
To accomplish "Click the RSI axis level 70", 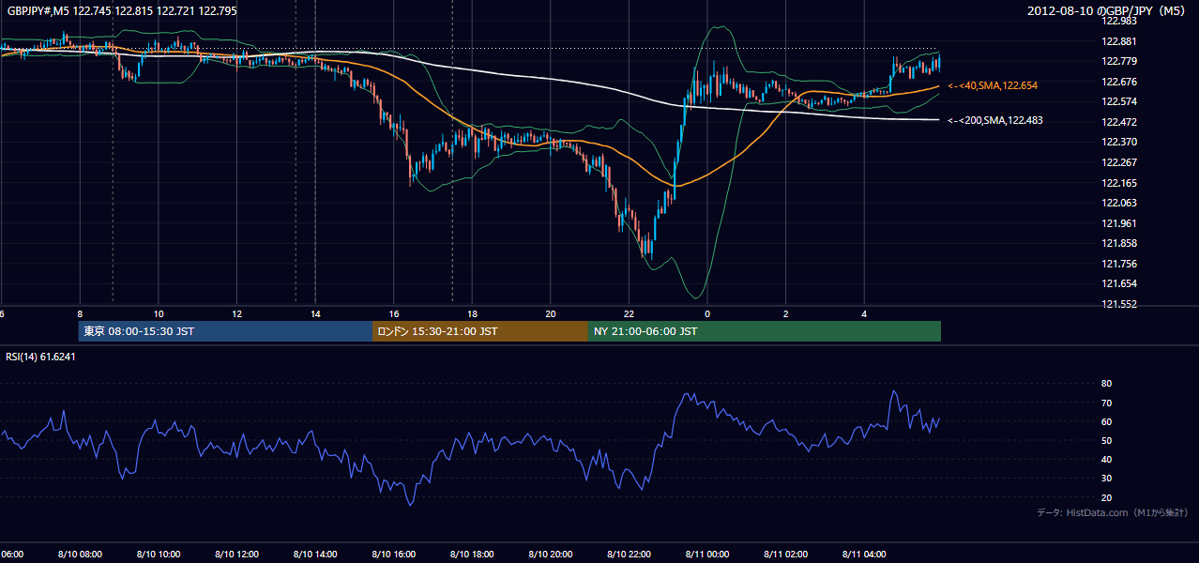I will click(x=1107, y=403).
